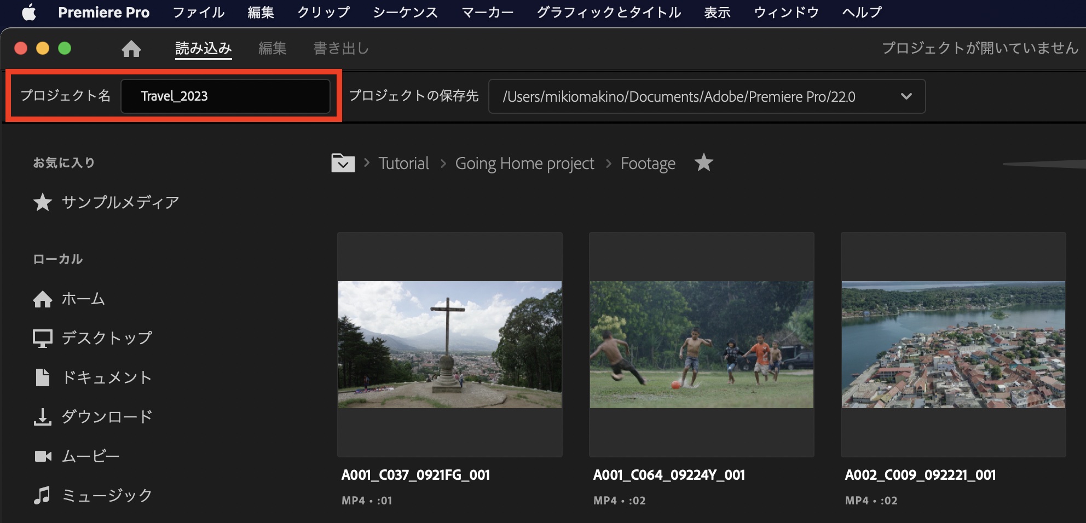Image resolution: width=1086 pixels, height=523 pixels.
Task: Close the Premiere Pro window
Action: pos(21,49)
